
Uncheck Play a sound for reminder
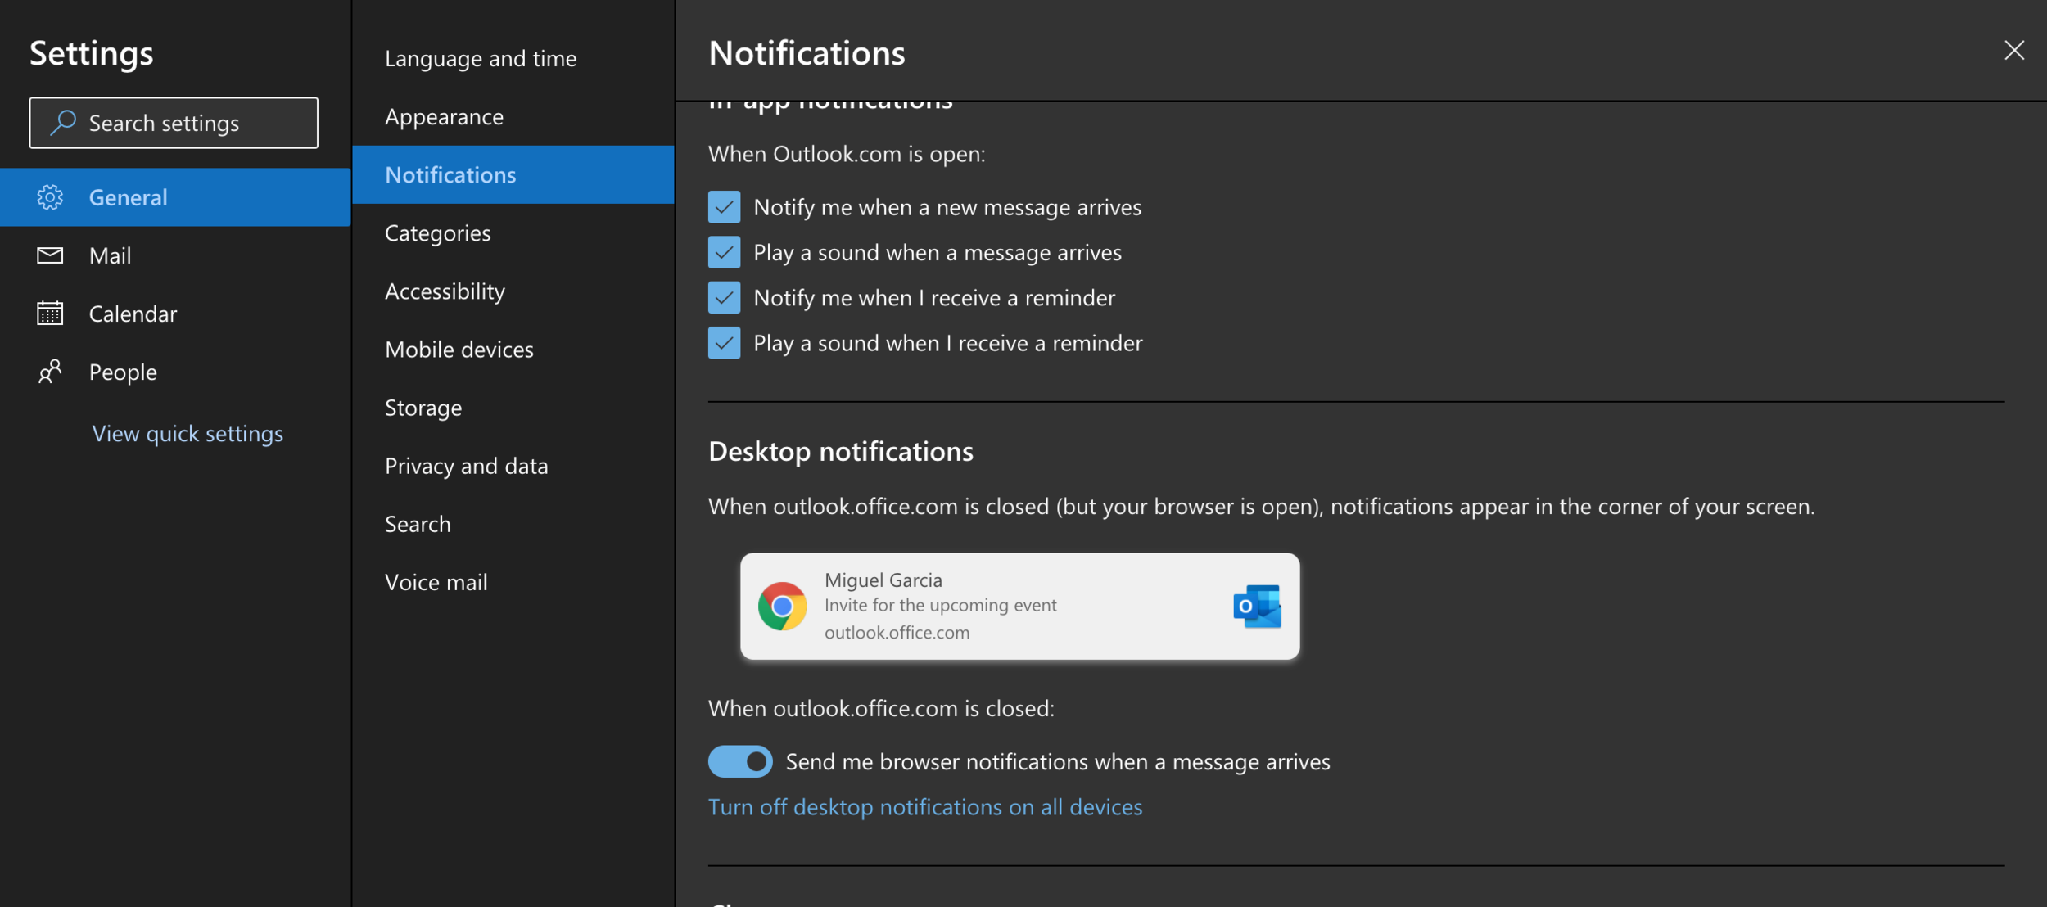tap(724, 343)
